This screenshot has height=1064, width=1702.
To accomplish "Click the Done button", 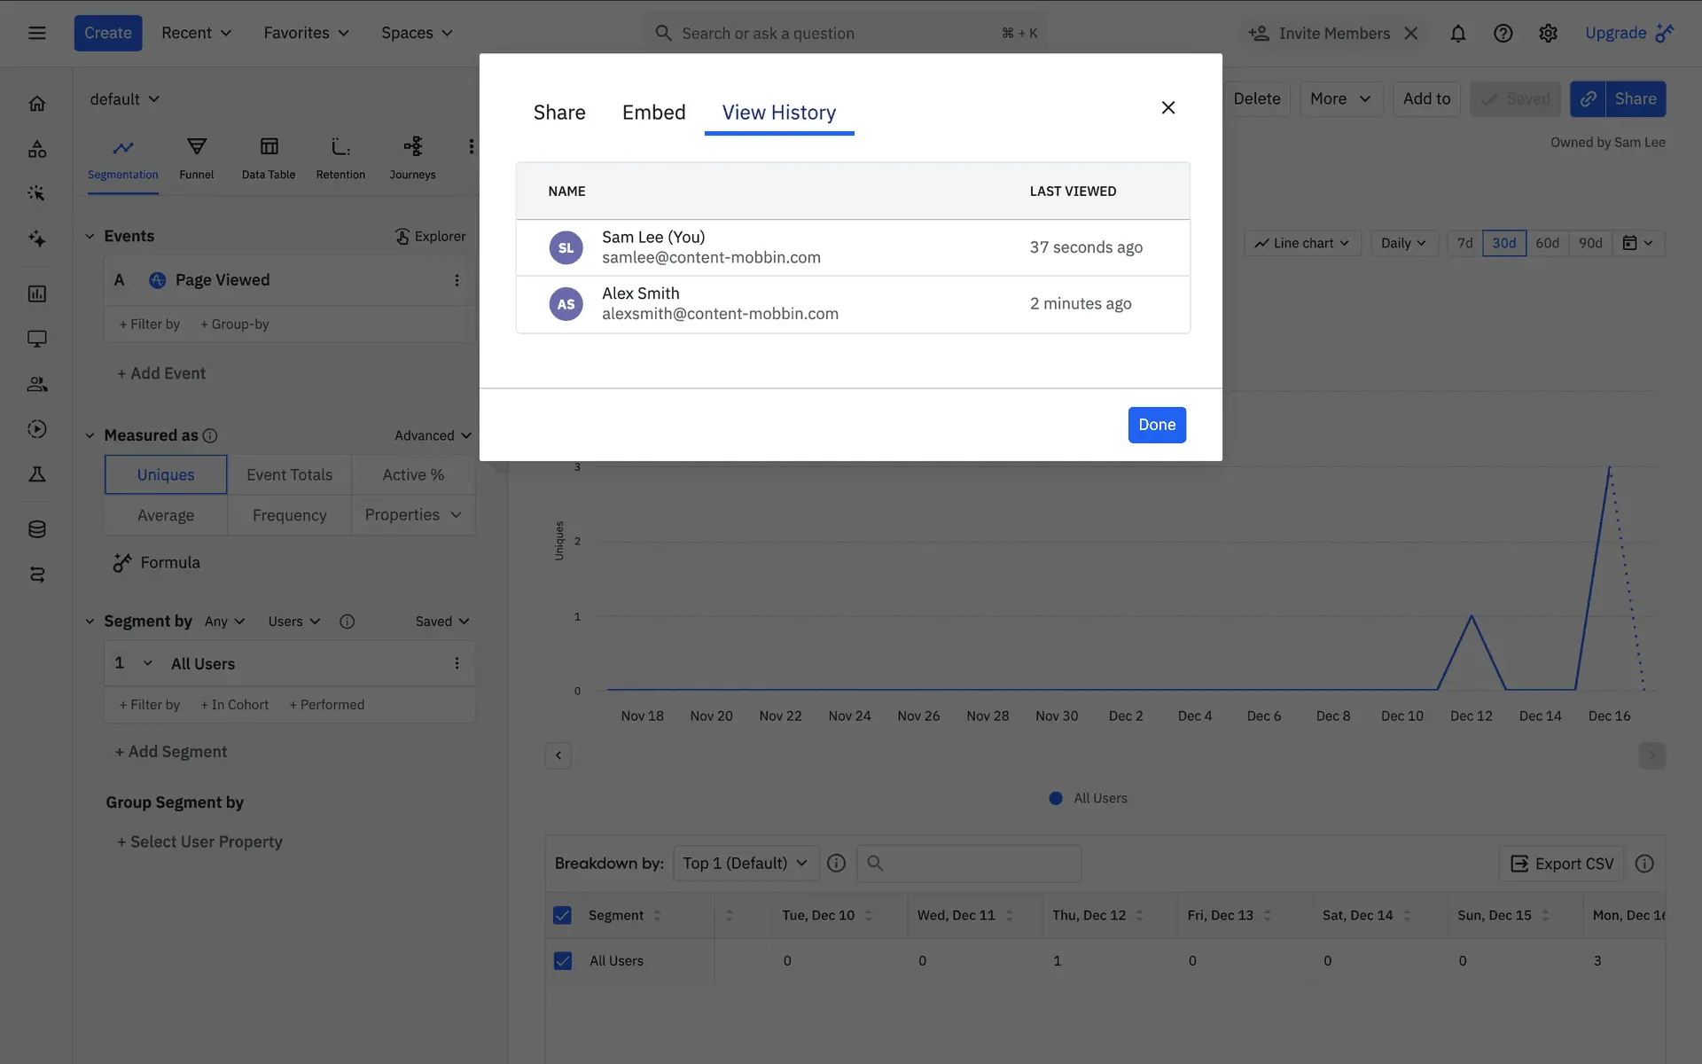I will tap(1156, 425).
